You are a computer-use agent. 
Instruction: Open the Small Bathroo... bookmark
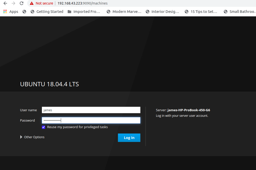click(240, 12)
